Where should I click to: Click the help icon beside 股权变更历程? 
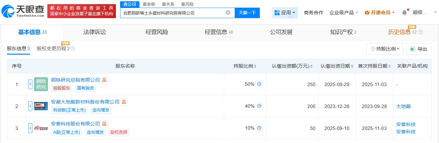[73, 49]
